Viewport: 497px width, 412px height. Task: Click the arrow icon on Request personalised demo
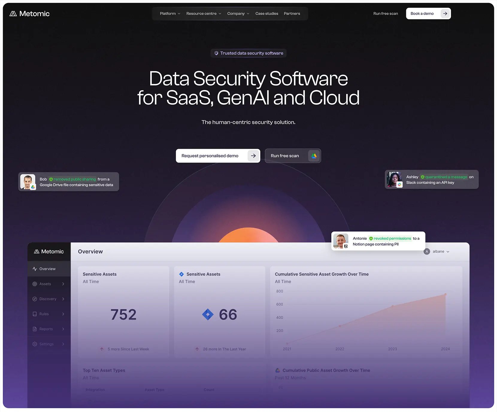(253, 156)
